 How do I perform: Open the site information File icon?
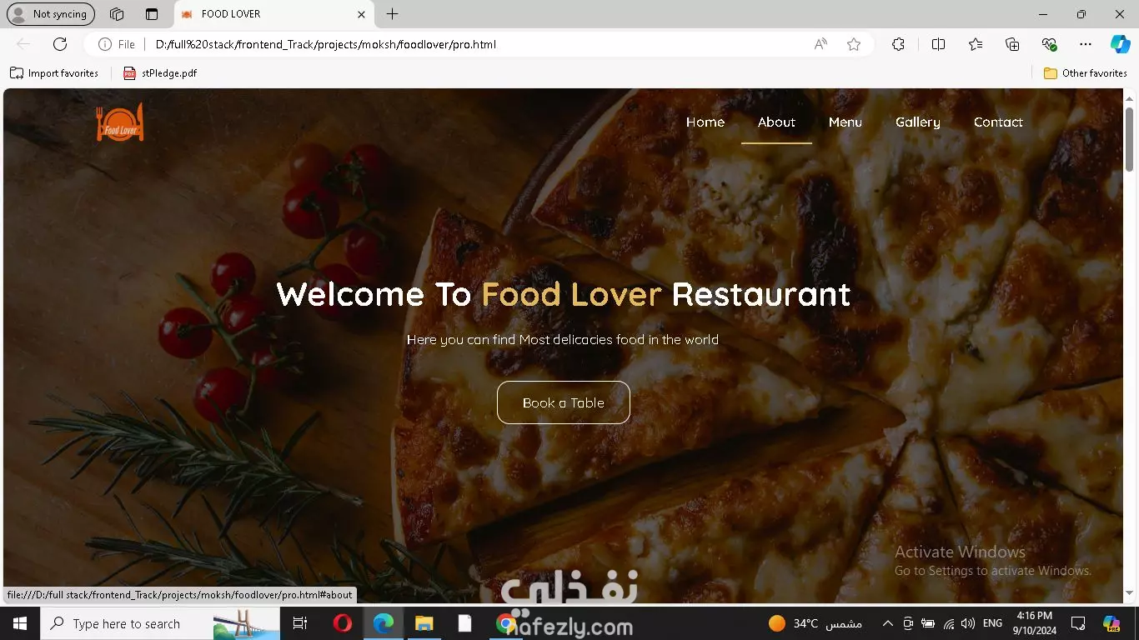pyautogui.click(x=117, y=44)
